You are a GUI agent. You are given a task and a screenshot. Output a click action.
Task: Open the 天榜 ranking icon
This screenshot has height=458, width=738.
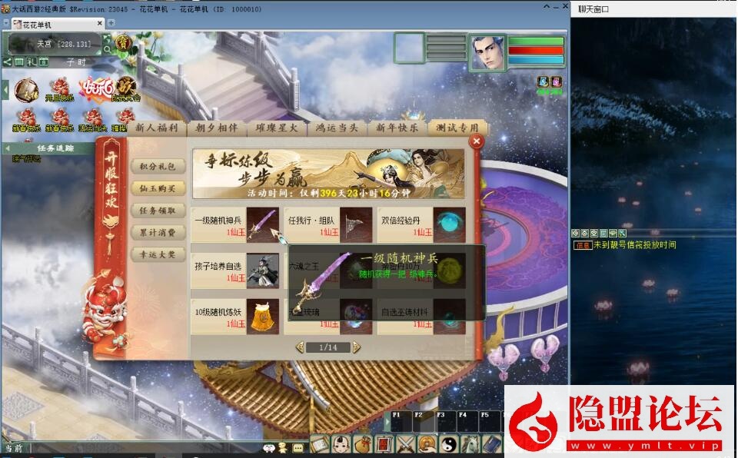(x=28, y=90)
